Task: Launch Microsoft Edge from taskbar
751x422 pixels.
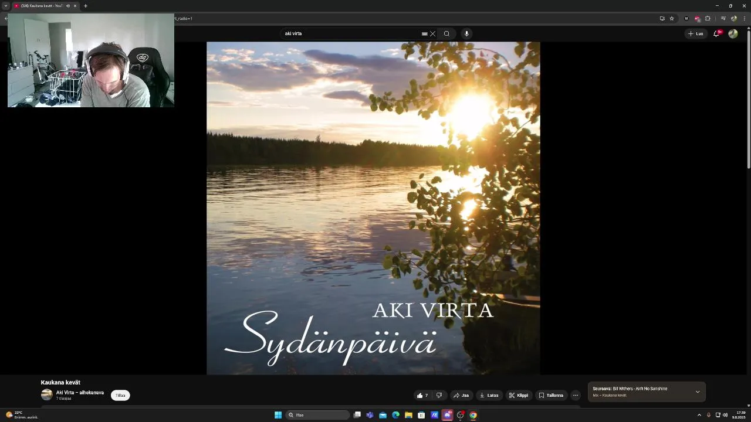Action: coord(395,415)
